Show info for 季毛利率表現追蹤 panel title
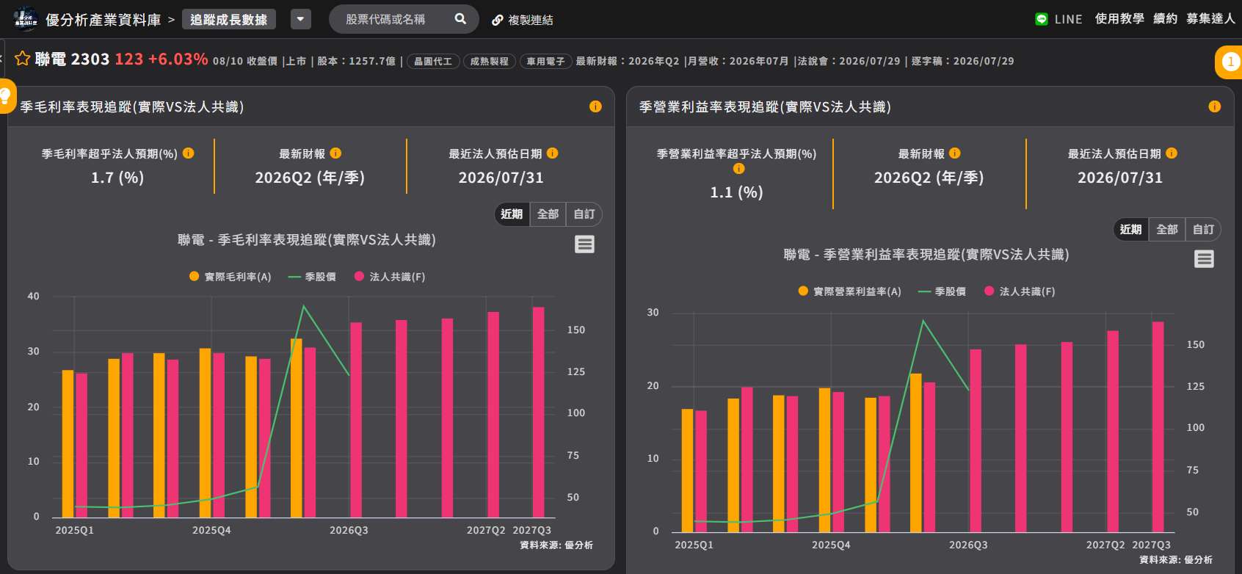 [595, 106]
